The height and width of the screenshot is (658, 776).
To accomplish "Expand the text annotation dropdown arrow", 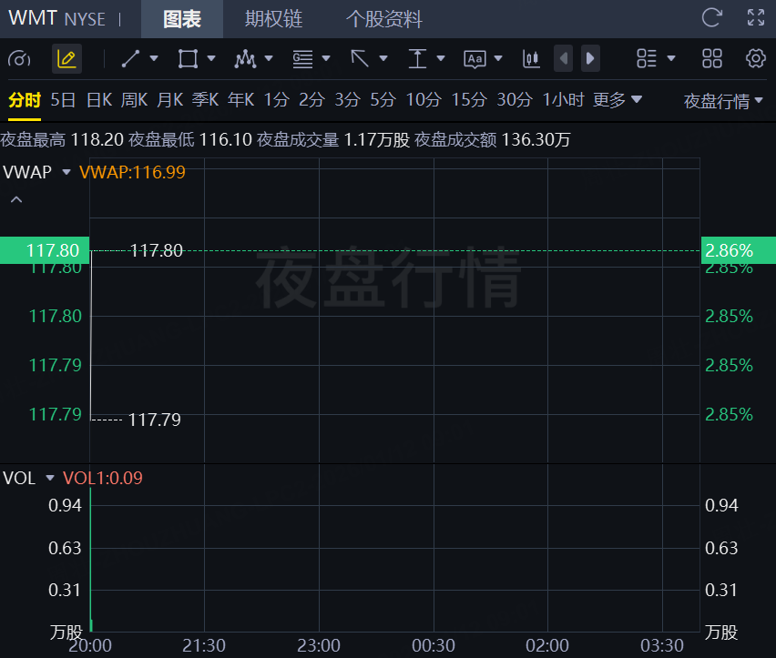I will (x=498, y=58).
